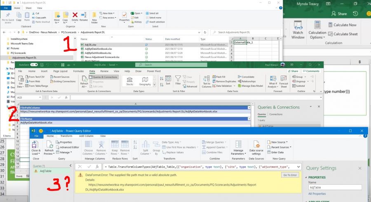Click Refresh Preview in Power Query

(x=49, y=147)
